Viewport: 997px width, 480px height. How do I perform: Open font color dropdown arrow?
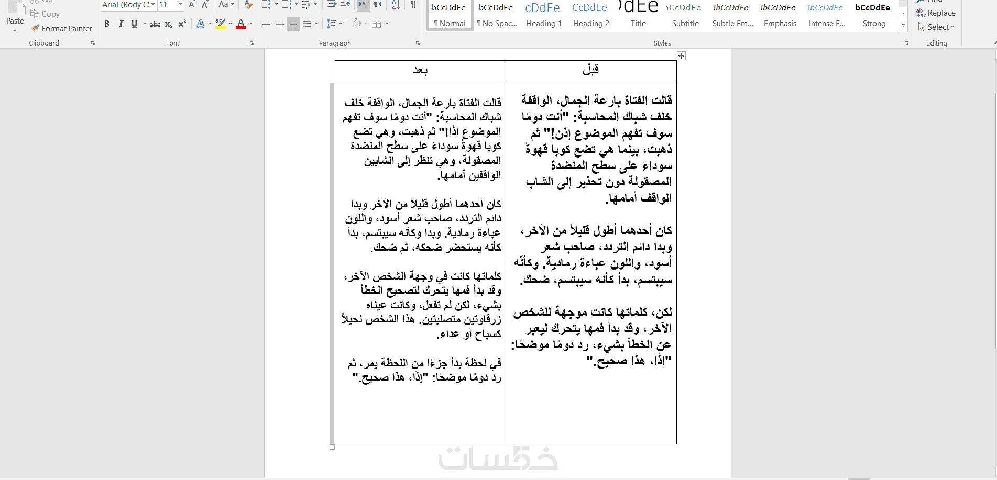coord(251,24)
